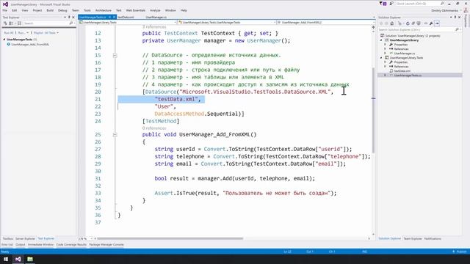
Task: Click Run All in Test Explorer
Action: (9, 32)
